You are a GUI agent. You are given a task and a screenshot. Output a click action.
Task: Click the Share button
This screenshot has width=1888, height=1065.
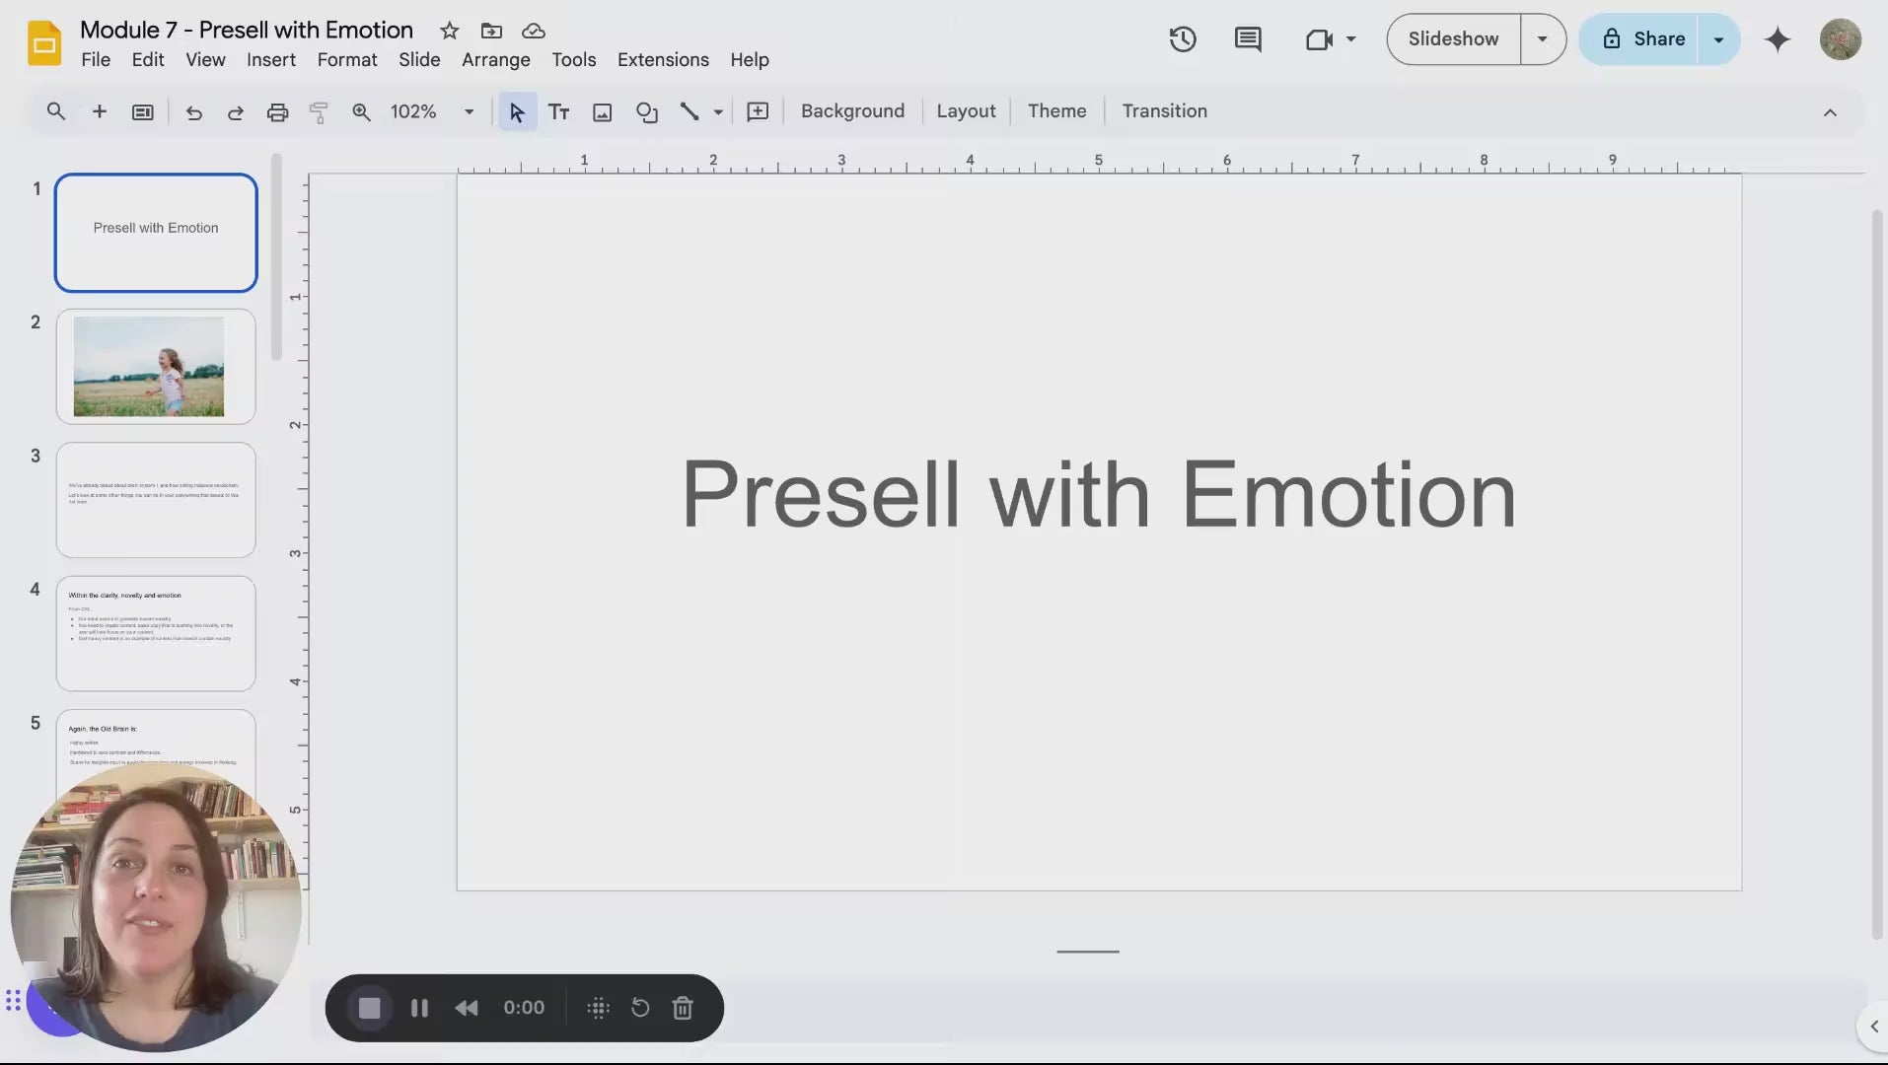(1644, 39)
